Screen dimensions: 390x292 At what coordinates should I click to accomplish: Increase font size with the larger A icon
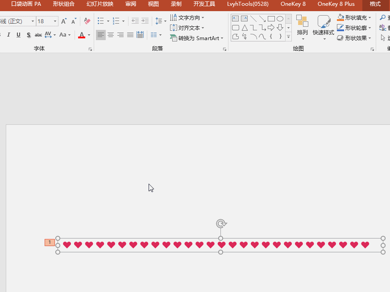point(64,21)
